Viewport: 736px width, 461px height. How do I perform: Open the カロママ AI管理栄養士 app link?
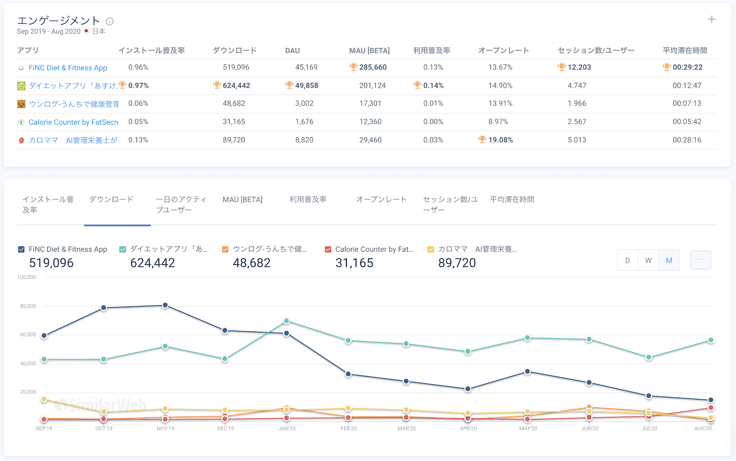pyautogui.click(x=73, y=140)
